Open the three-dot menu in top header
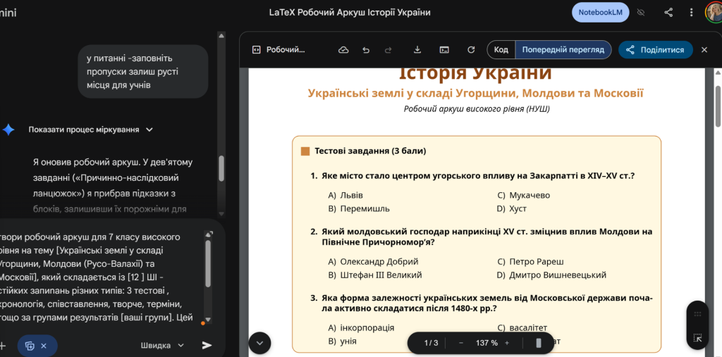Viewport: 722px width, 357px height. [691, 13]
